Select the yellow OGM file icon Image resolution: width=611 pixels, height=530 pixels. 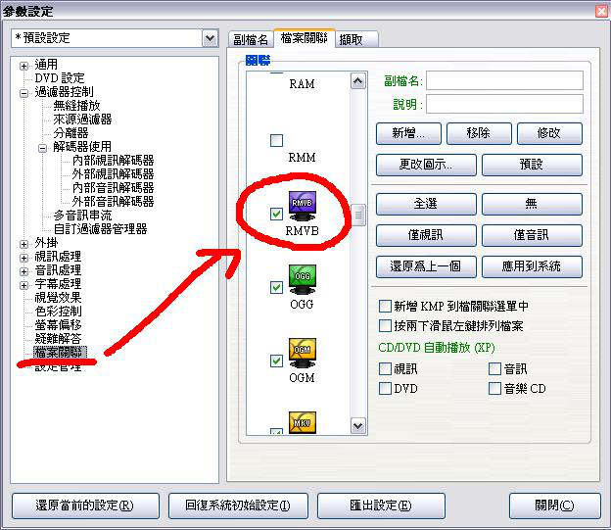pos(302,353)
